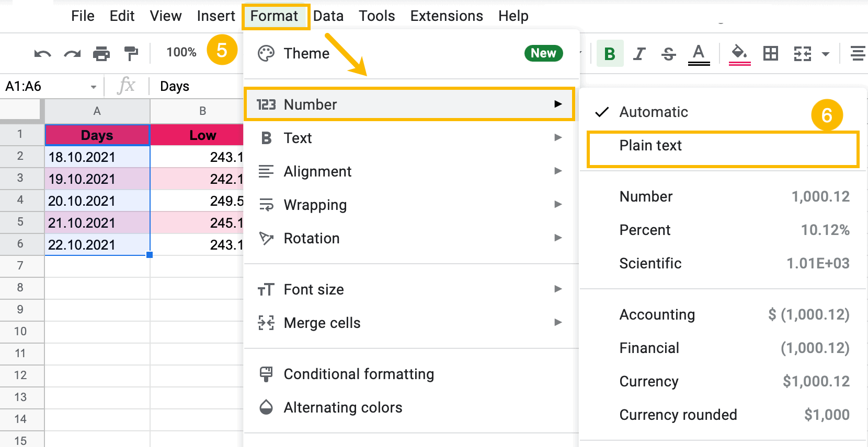Viewport: 868px width, 447px height.
Task: Click the Conditional formatting paint roller icon
Action: [x=266, y=374]
